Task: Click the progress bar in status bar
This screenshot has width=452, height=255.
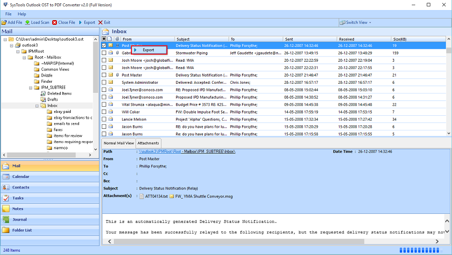Action: 420,250
